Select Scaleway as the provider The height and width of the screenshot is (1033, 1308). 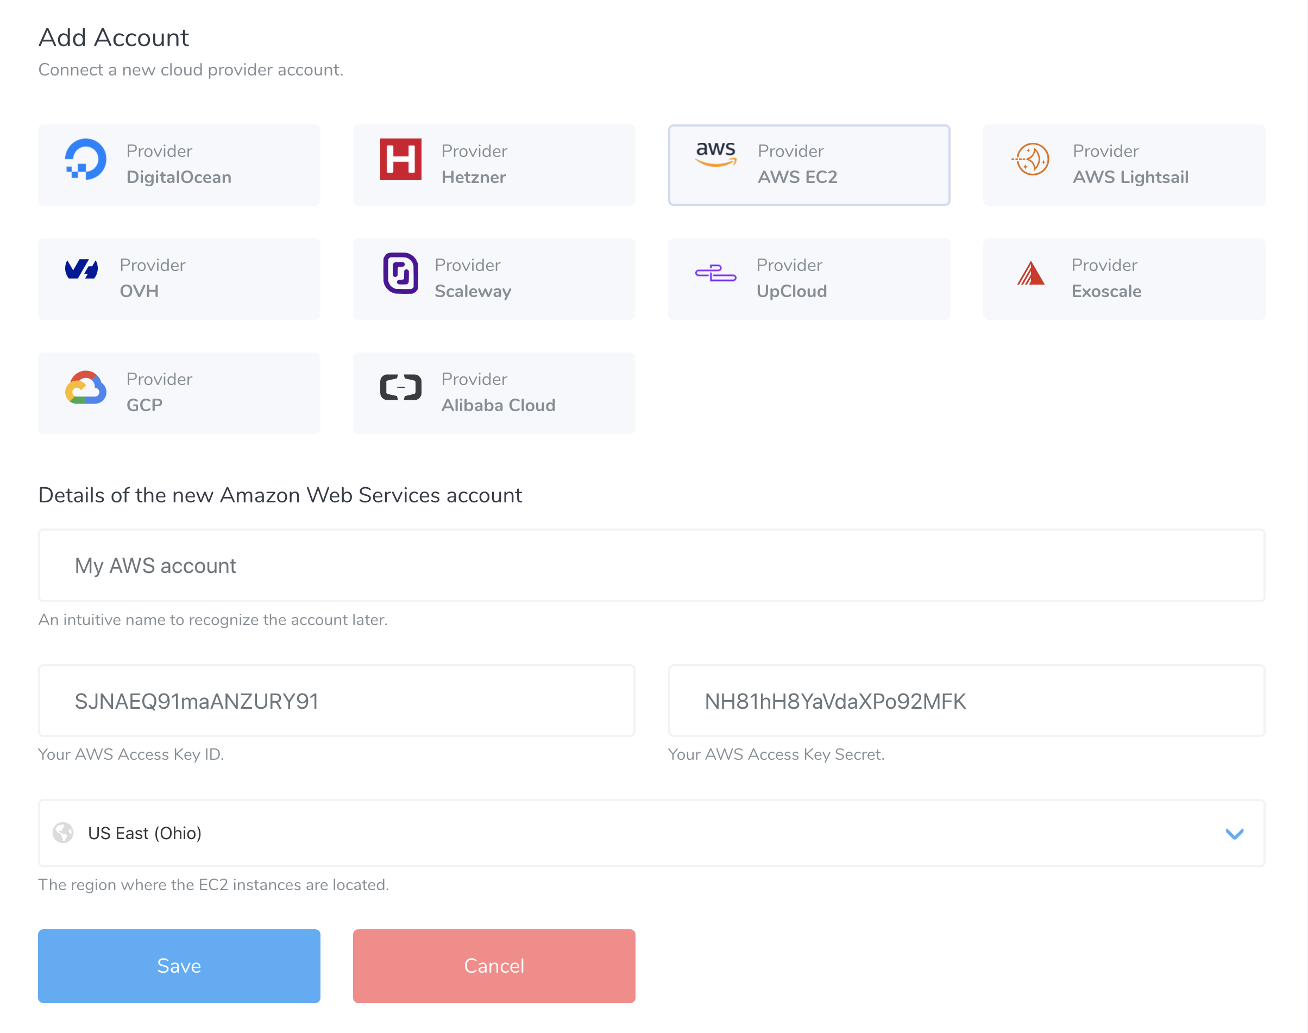[494, 279]
